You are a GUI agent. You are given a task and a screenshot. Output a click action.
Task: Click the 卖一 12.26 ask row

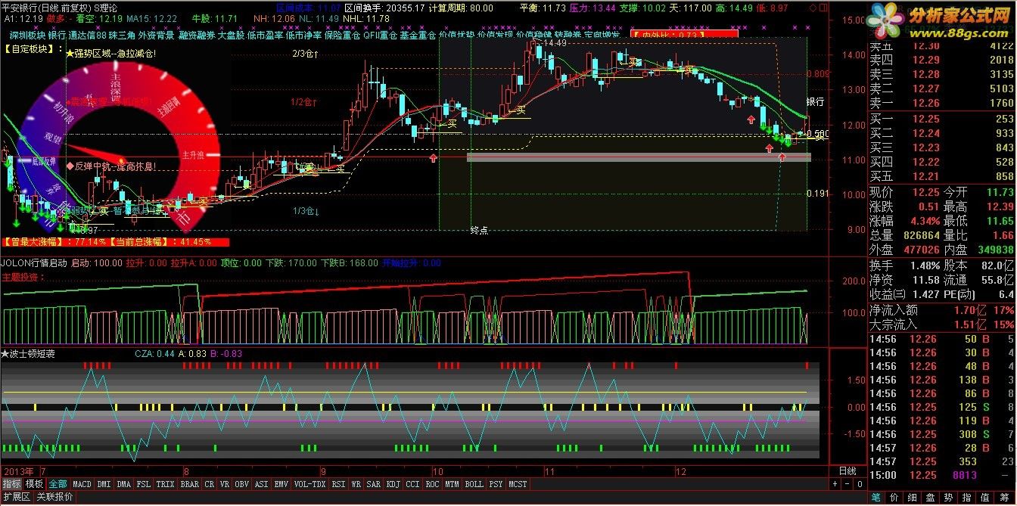pos(942,103)
